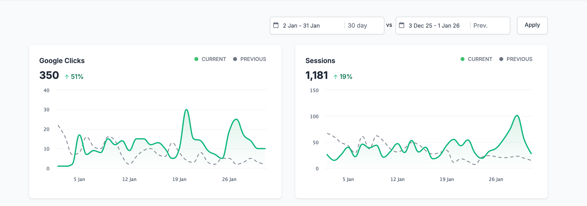
Task: Toggle the CURRENT series in Sessions legend
Action: pyautogui.click(x=476, y=59)
